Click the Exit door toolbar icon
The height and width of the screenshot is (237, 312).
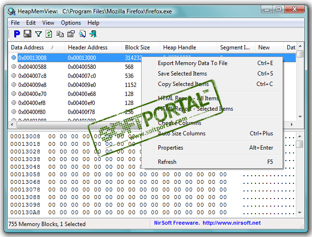[93, 34]
